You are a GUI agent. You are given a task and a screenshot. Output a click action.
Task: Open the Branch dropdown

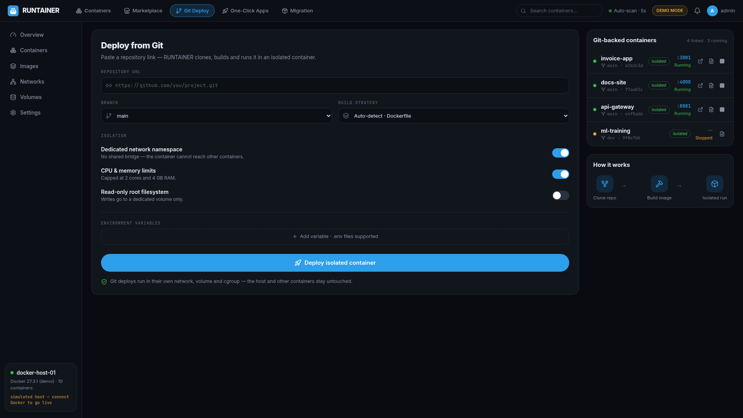click(216, 116)
